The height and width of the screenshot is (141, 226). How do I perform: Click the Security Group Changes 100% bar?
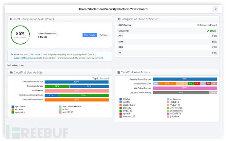(185, 79)
